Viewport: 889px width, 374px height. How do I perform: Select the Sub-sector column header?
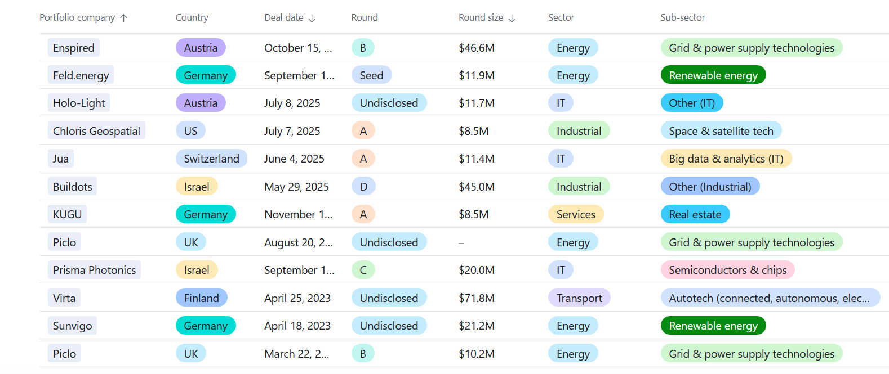pos(682,18)
